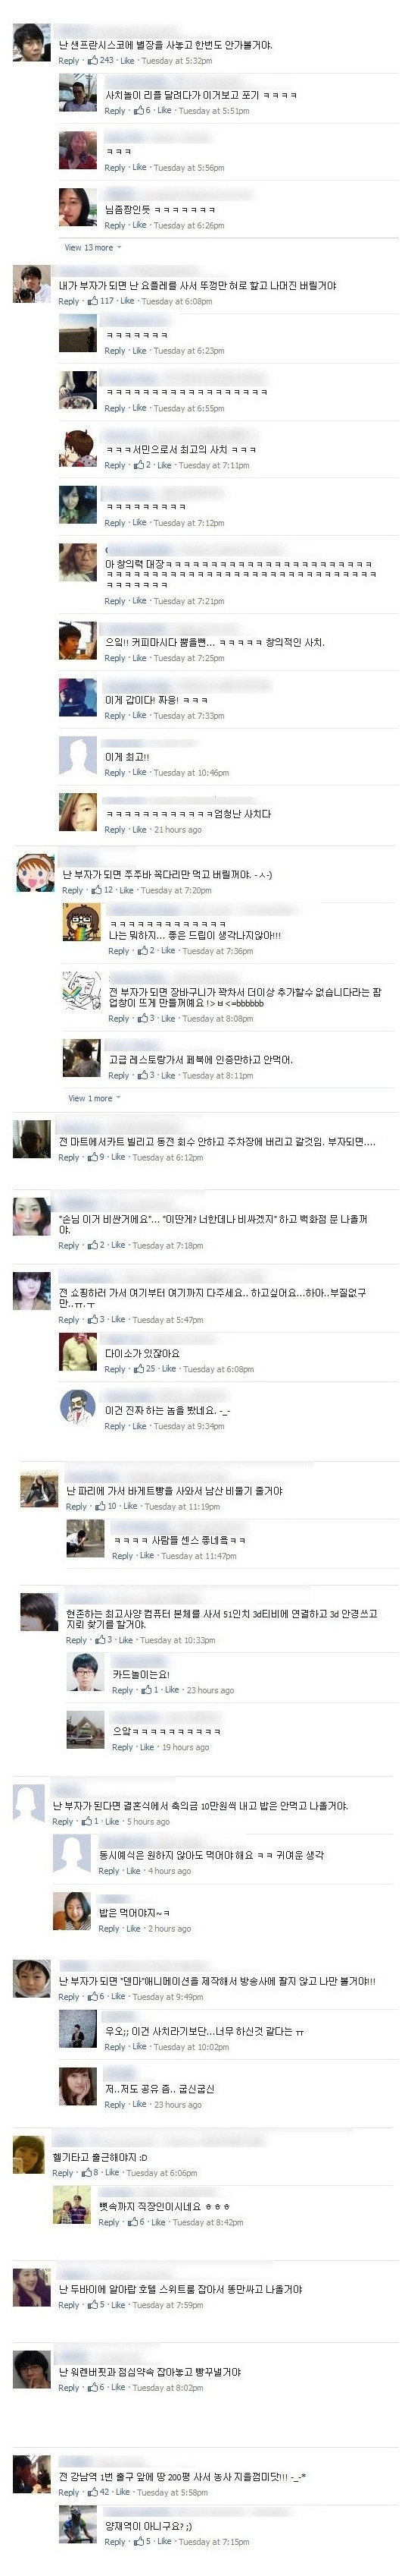Screen dimensions: 408x2576
Task: Open default silhouette avatar on 10:46pm comment
Action: 78,756
